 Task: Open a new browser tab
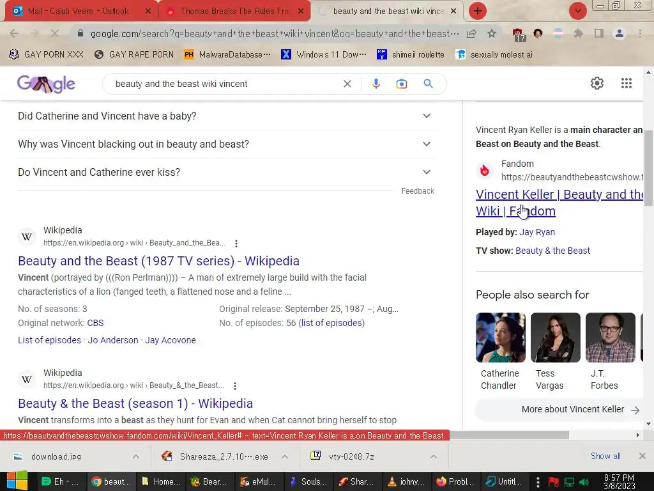(x=478, y=11)
